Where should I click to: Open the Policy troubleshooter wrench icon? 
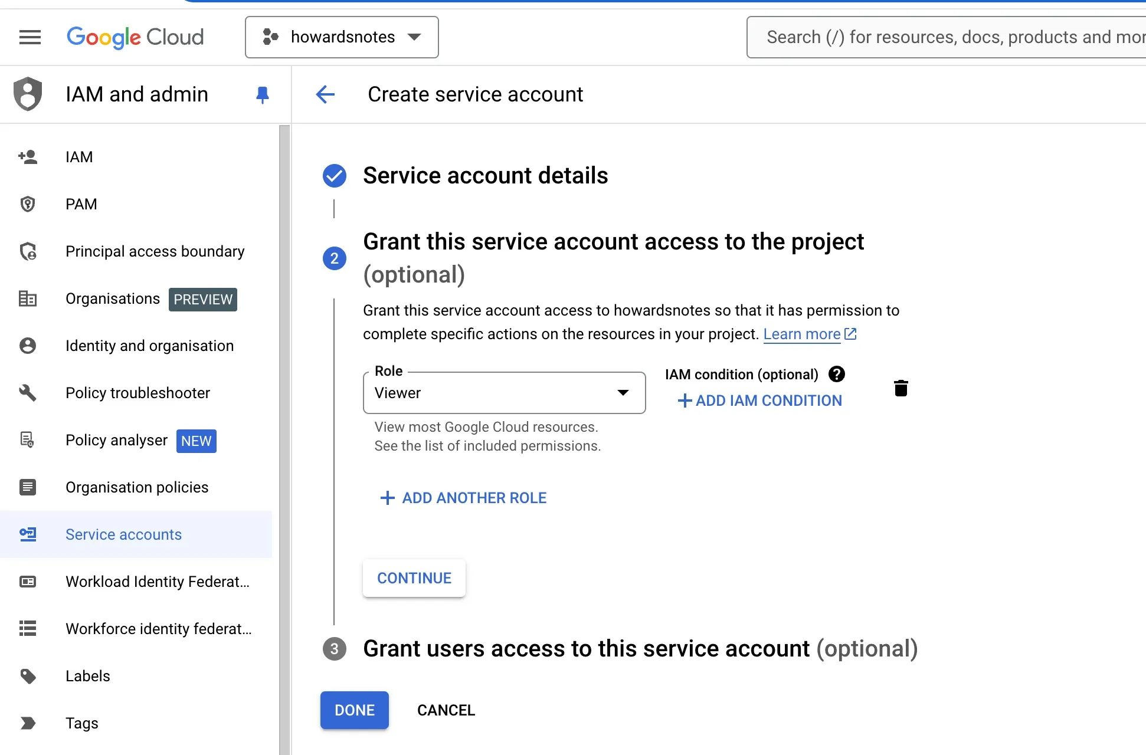[28, 393]
